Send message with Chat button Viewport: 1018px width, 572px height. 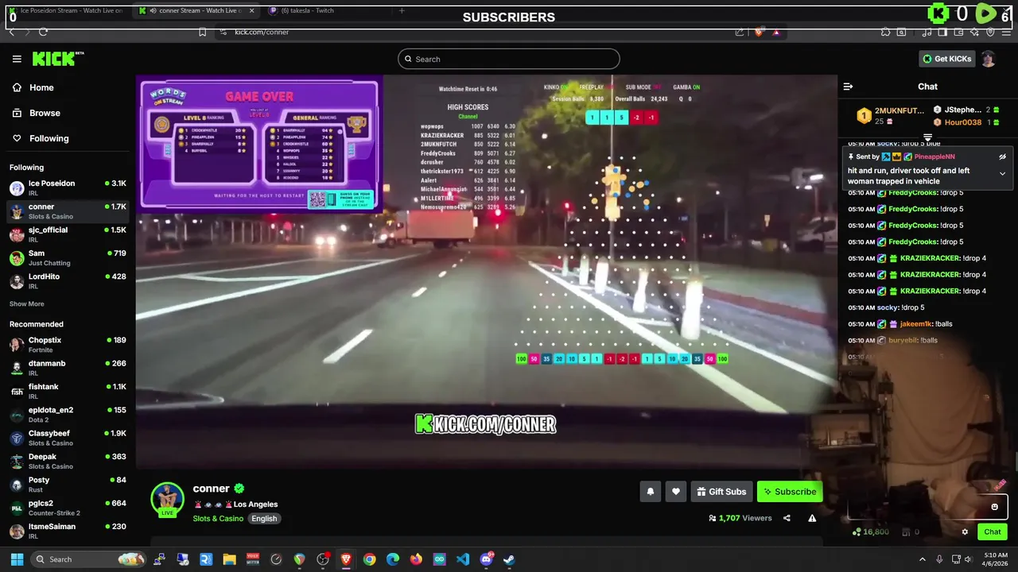coord(993,532)
